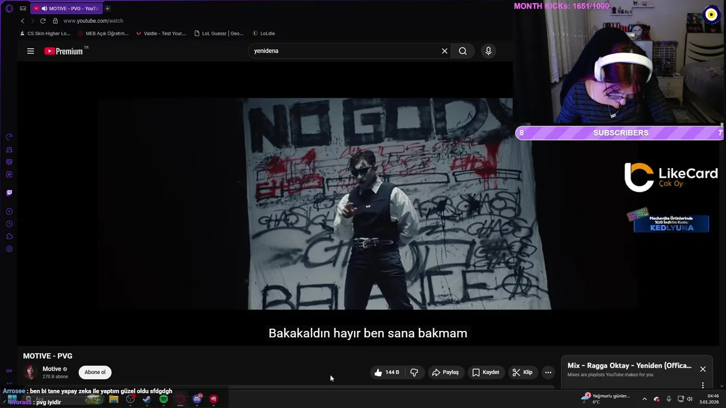Start voice search with the microphone
Image resolution: width=726 pixels, height=408 pixels.
coord(488,51)
